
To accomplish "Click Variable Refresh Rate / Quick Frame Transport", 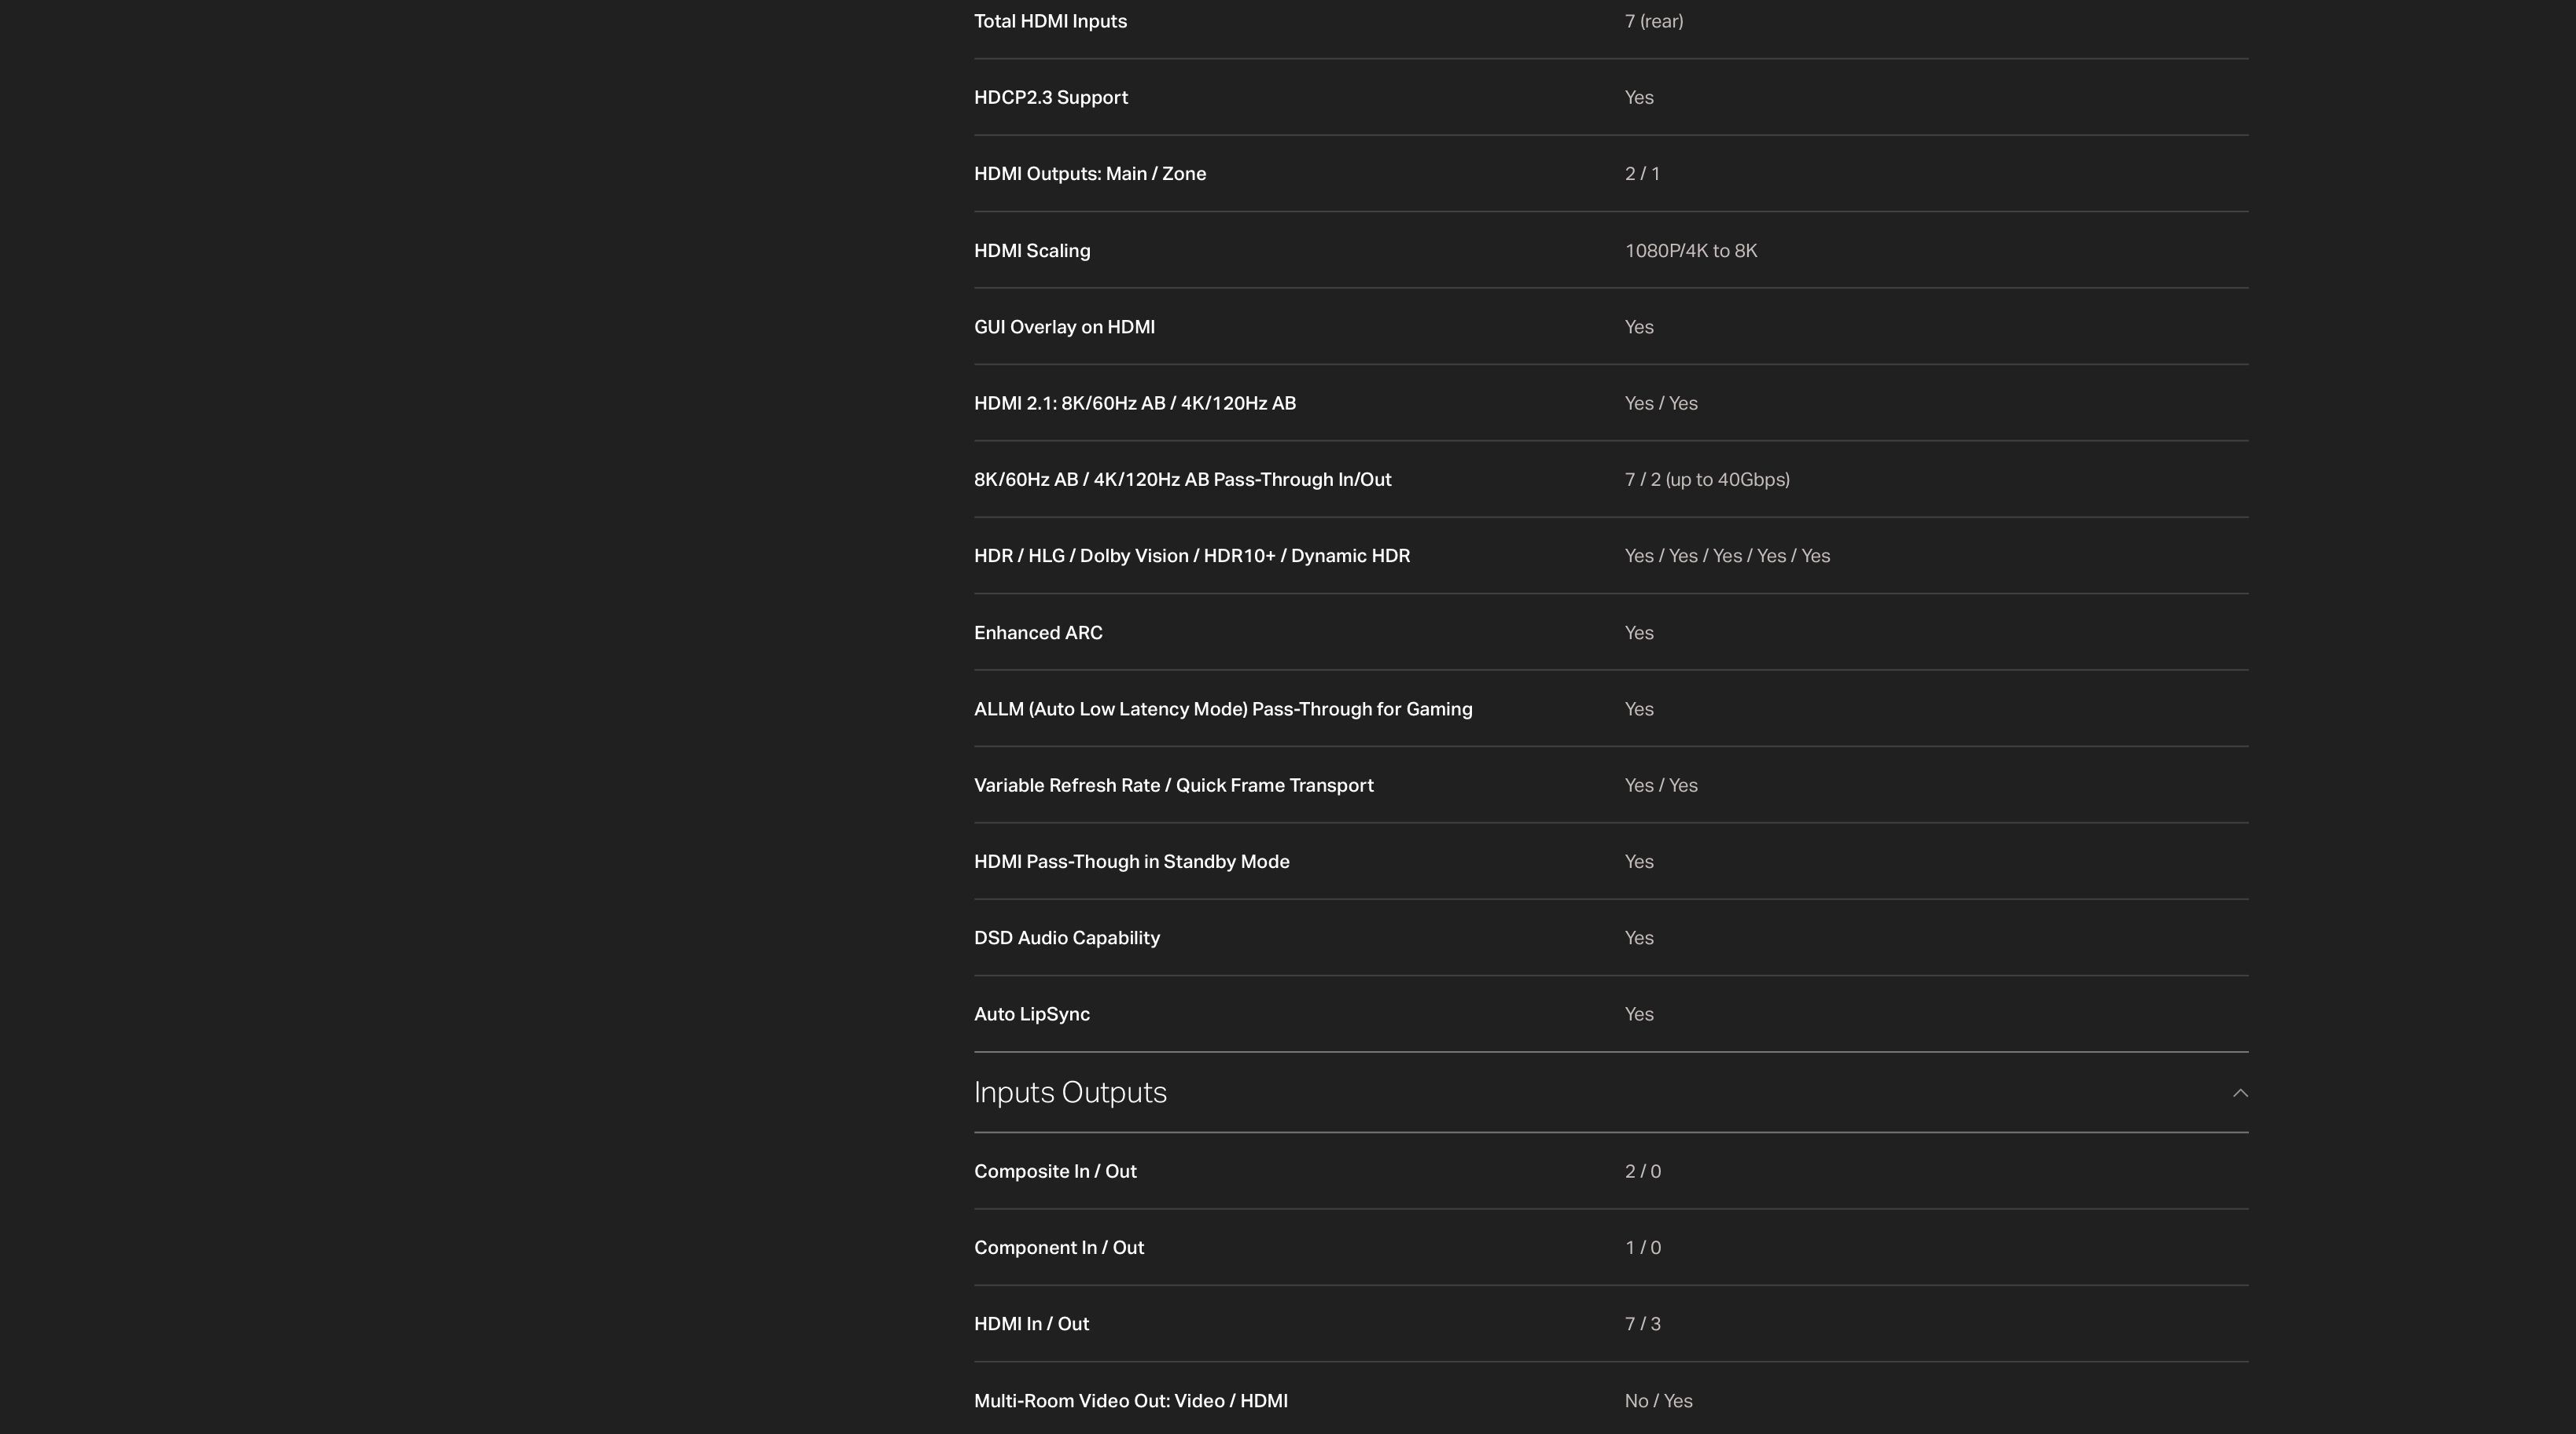I will pos(1174,785).
